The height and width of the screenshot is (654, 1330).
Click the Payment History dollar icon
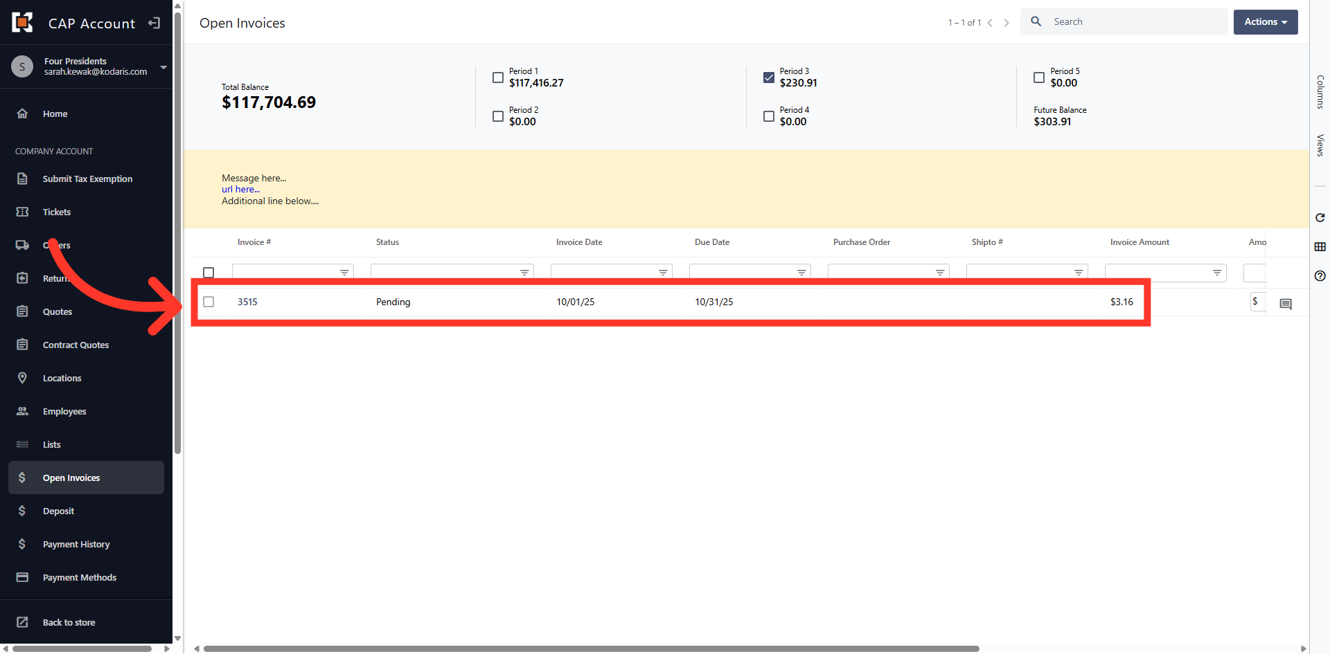(22, 544)
